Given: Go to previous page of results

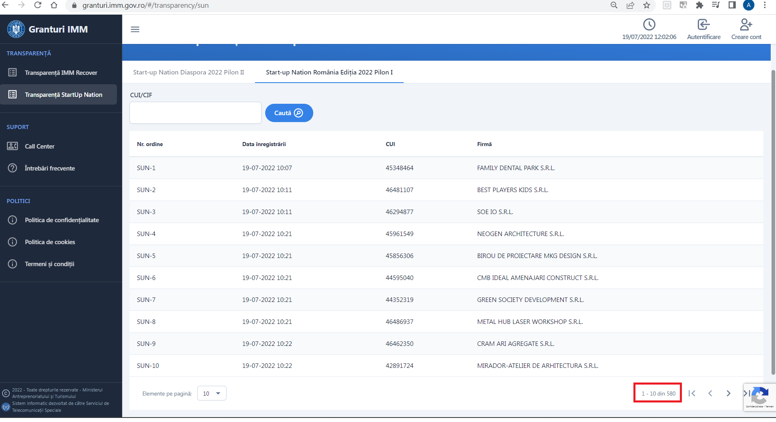Looking at the screenshot, I should [710, 393].
